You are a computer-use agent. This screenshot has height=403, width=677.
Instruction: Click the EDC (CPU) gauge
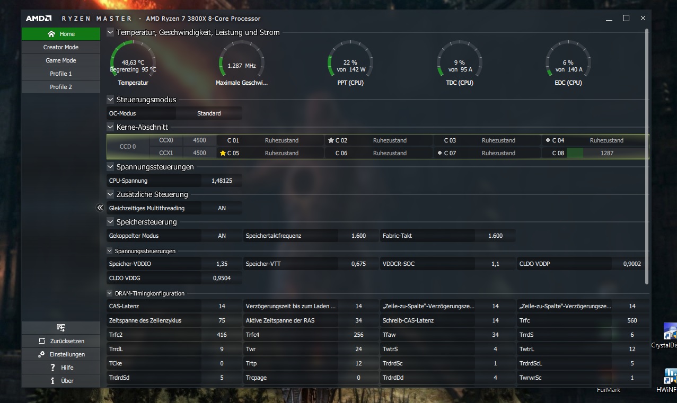[568, 62]
